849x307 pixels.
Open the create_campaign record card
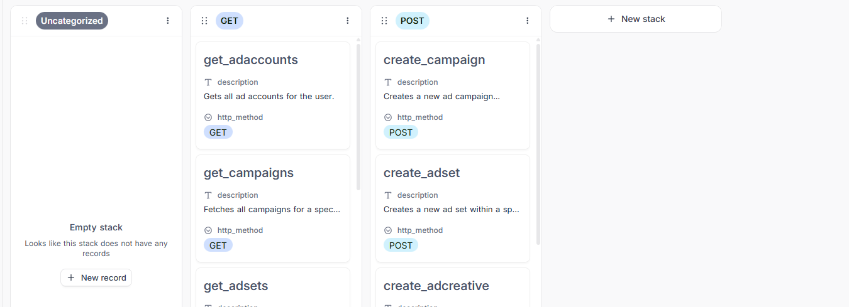click(452, 95)
